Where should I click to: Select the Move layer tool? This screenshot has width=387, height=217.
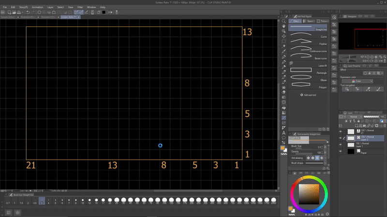point(284,36)
